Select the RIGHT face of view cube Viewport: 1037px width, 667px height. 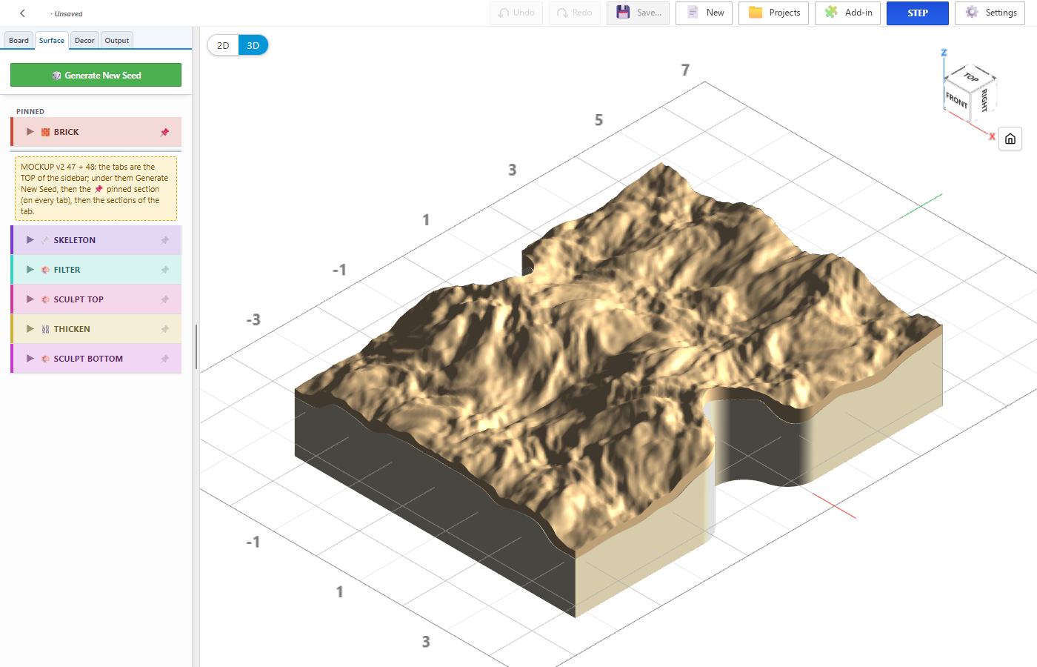tap(984, 99)
